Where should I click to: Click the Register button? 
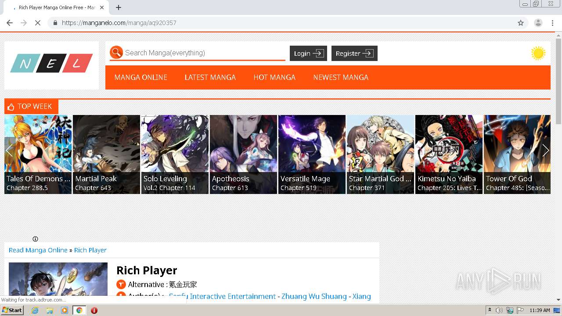point(354,53)
